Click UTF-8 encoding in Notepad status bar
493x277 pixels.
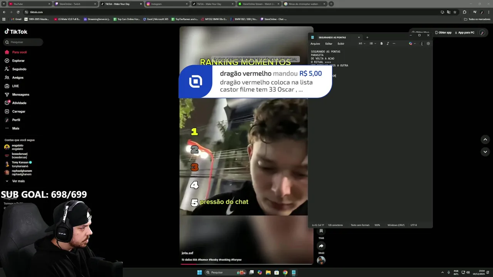[414, 225]
